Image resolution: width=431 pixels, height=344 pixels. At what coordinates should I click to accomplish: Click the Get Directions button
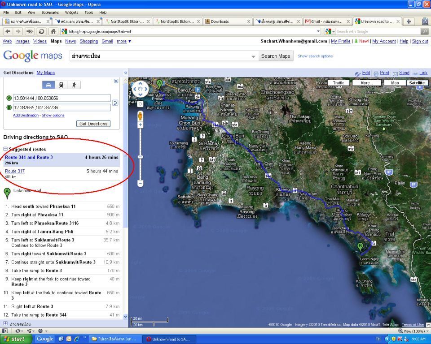[x=93, y=124]
